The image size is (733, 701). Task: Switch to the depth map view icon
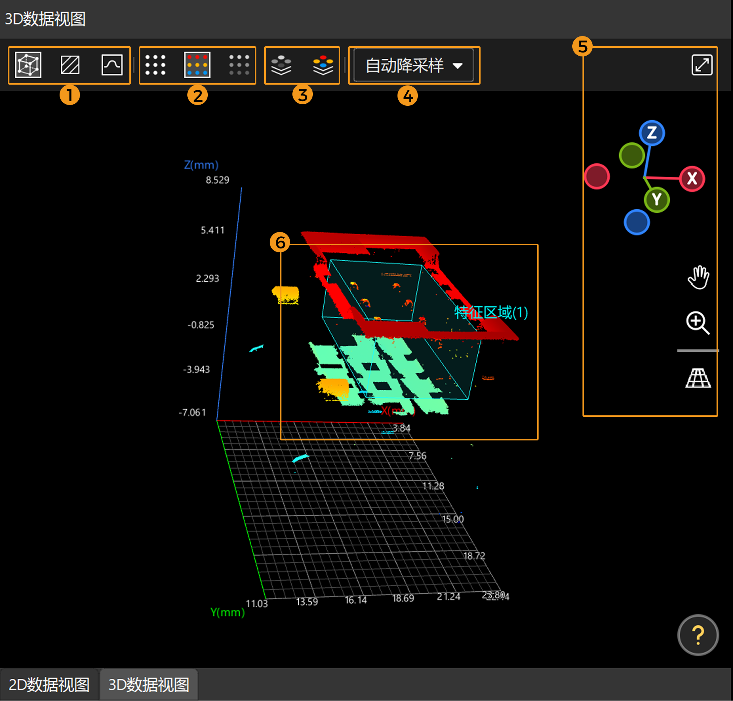click(x=70, y=65)
